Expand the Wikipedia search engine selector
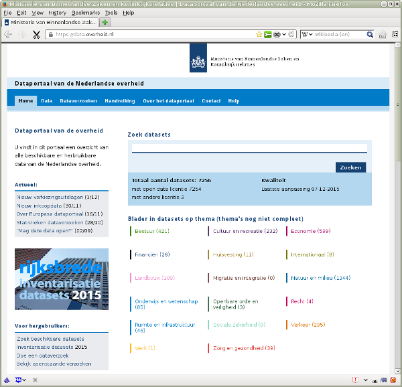Viewport: 402px width, 387px height. (x=307, y=34)
